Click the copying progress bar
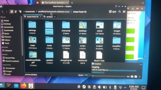 [x=109, y=76]
